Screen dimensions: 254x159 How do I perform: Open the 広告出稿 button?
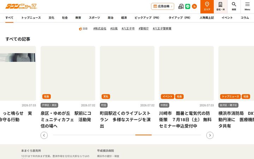pyautogui.click(x=163, y=6)
